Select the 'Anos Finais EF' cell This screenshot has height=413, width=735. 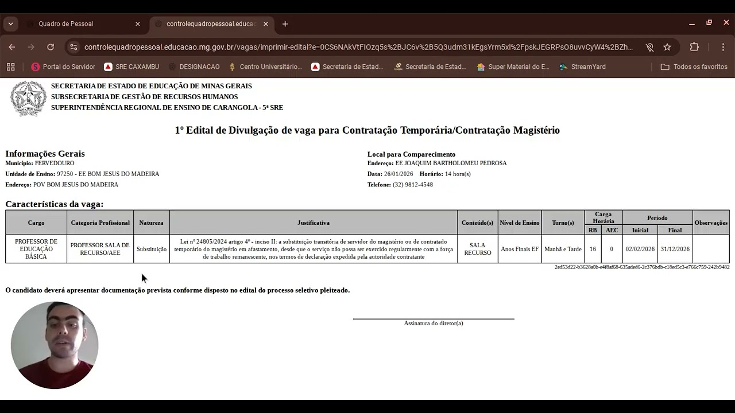click(x=520, y=249)
